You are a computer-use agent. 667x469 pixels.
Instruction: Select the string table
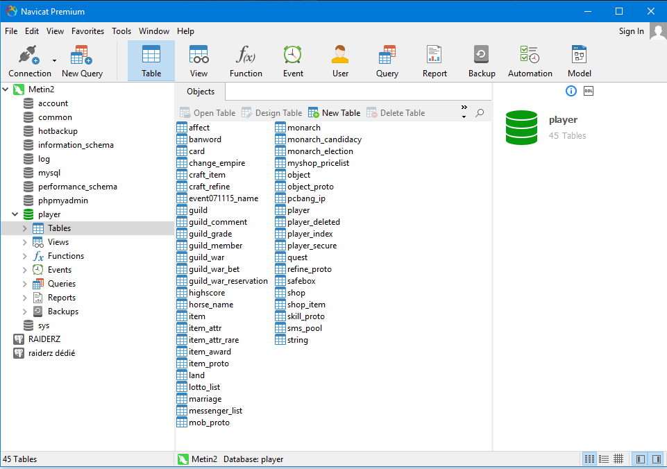297,340
